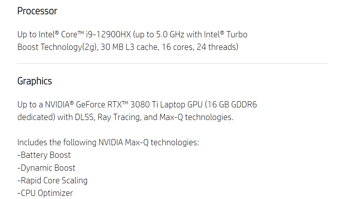Screen dimensions: 351x199
Task: Click the "3080 Ti Laptop GPU" text
Action: pos(162,104)
